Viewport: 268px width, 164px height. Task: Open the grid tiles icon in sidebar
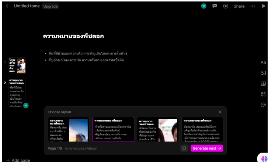(x=263, y=94)
